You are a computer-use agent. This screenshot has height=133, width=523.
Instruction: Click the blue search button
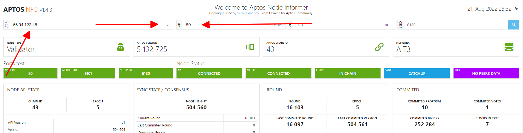click(x=513, y=25)
